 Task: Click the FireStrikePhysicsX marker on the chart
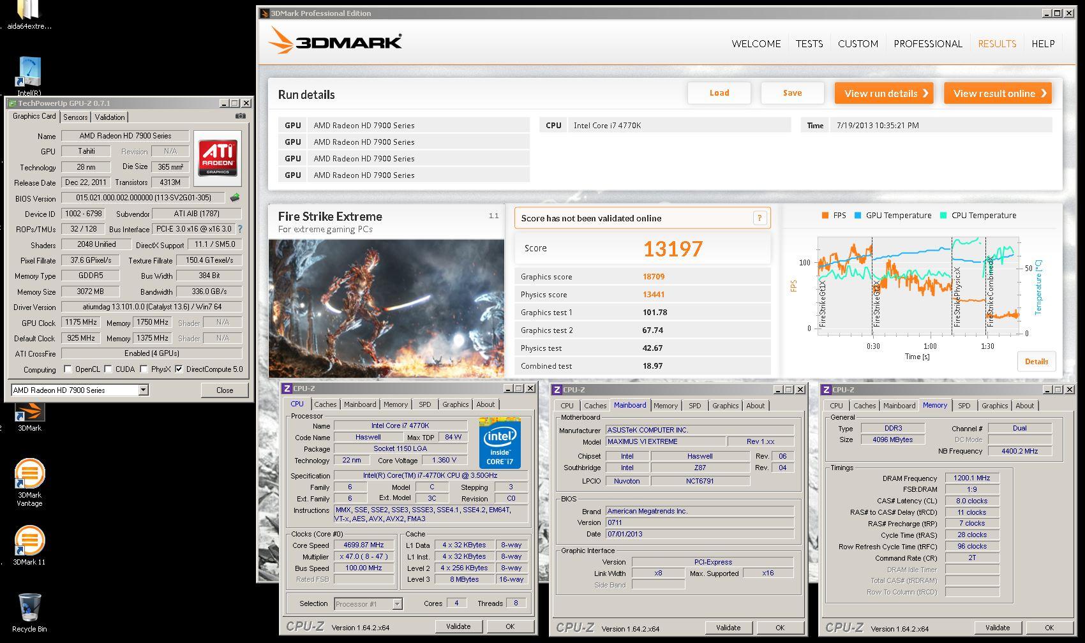957,299
